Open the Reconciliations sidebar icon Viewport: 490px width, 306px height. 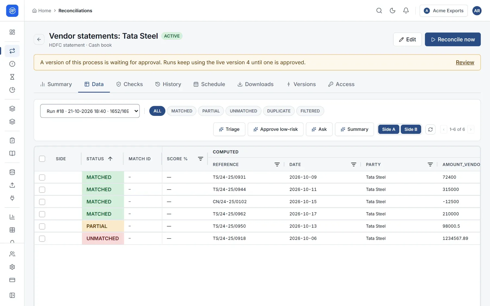point(12,51)
